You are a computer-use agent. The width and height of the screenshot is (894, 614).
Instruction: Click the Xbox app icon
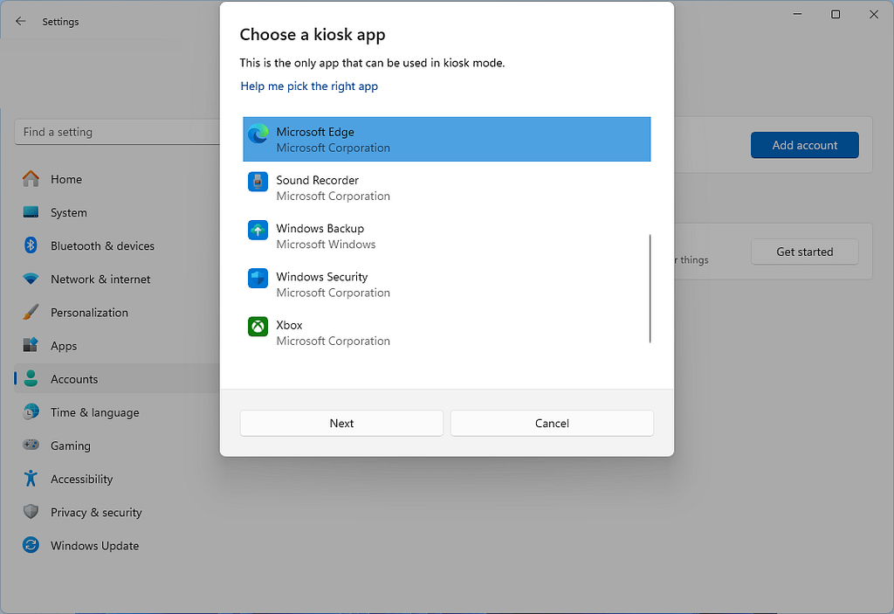(x=257, y=327)
